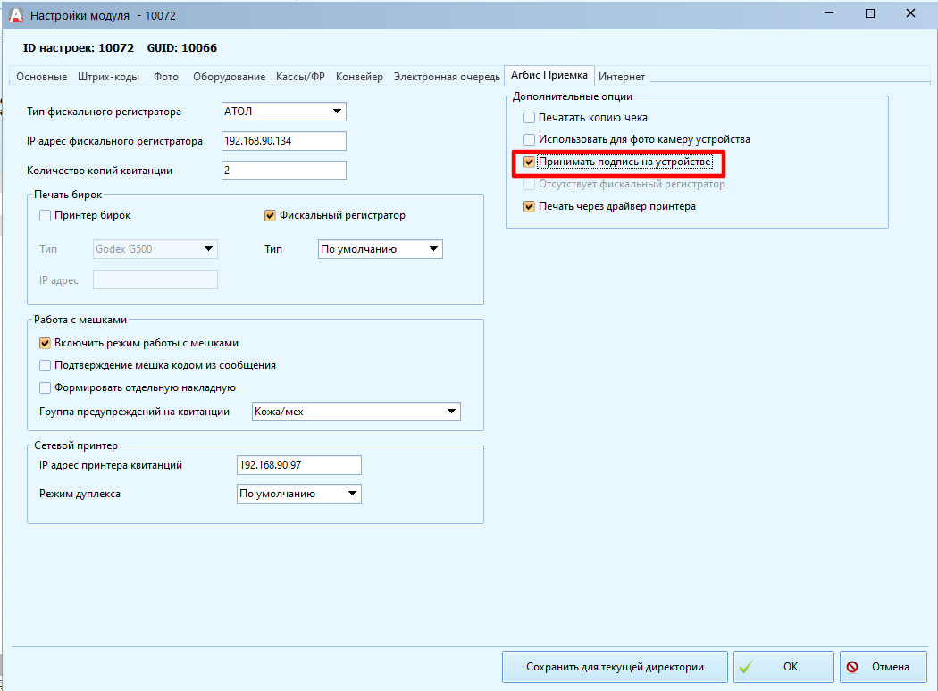Open the Штрих-коды tab
Viewport: 938px width, 691px height.
click(108, 77)
